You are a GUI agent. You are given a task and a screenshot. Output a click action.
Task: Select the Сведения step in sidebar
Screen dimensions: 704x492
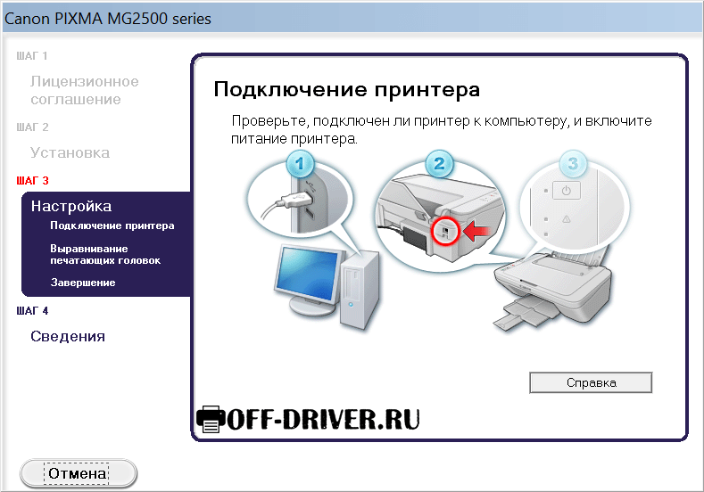tap(68, 336)
